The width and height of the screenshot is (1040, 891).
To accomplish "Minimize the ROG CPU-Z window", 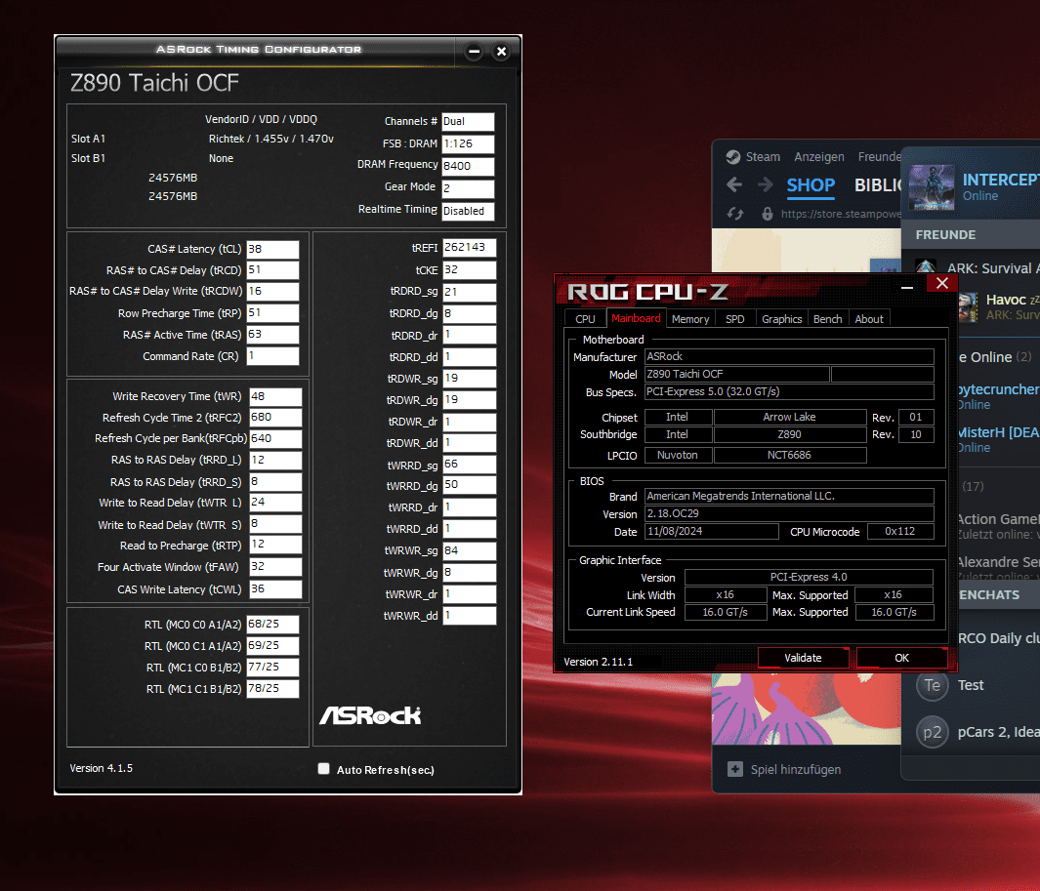I will pos(906,286).
